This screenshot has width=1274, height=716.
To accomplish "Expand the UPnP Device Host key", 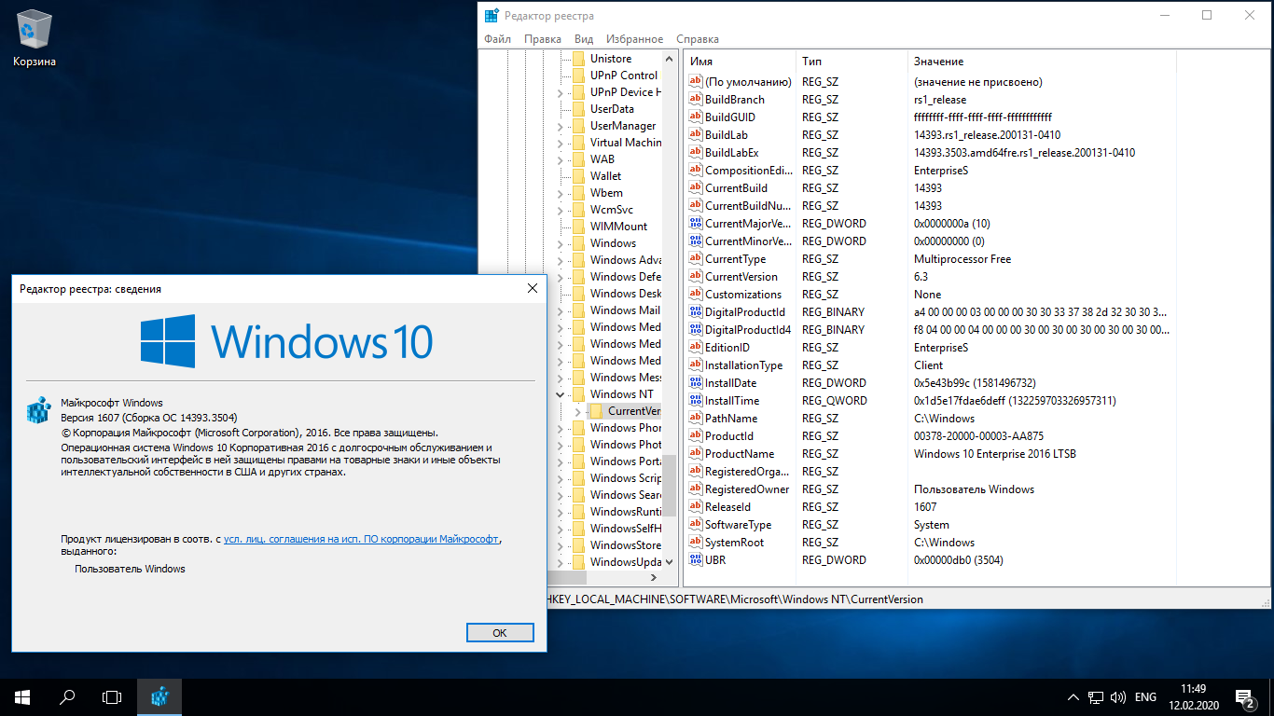I will [x=561, y=92].
